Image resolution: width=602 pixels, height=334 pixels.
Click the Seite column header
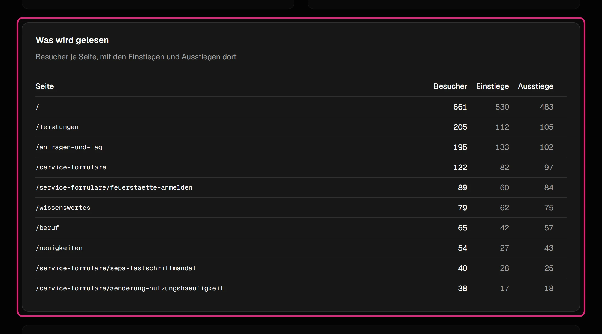(x=45, y=86)
